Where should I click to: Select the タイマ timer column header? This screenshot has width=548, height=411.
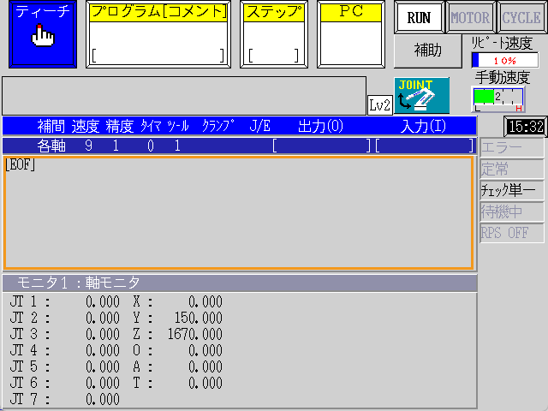[151, 126]
